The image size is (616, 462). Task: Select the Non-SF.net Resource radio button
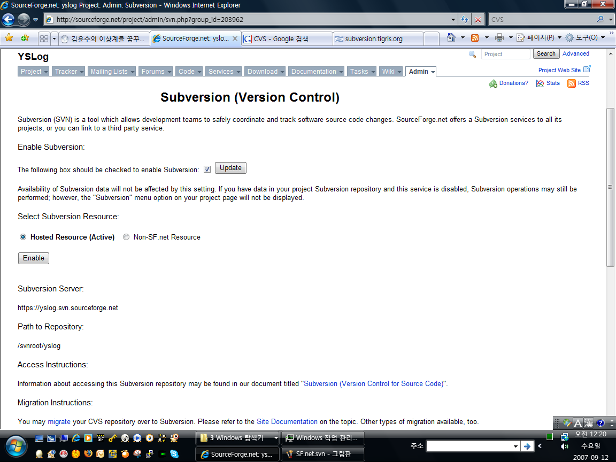(126, 237)
